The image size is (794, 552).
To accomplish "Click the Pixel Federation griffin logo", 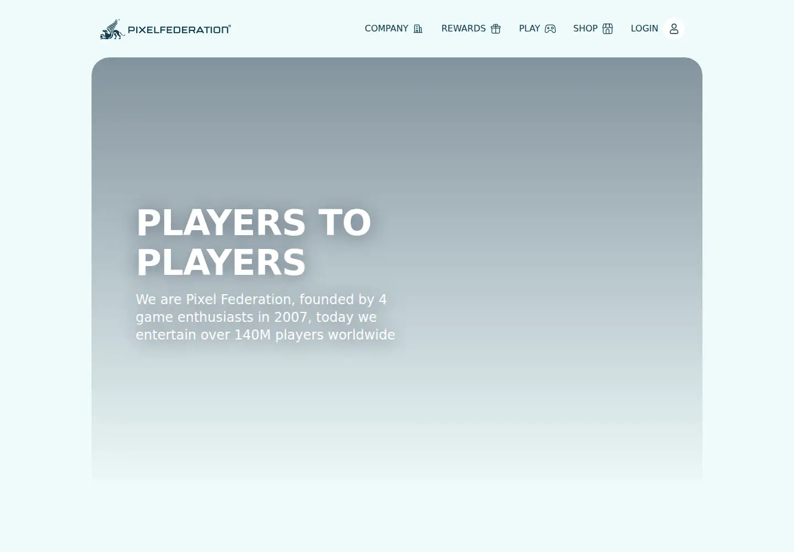I will click(112, 29).
